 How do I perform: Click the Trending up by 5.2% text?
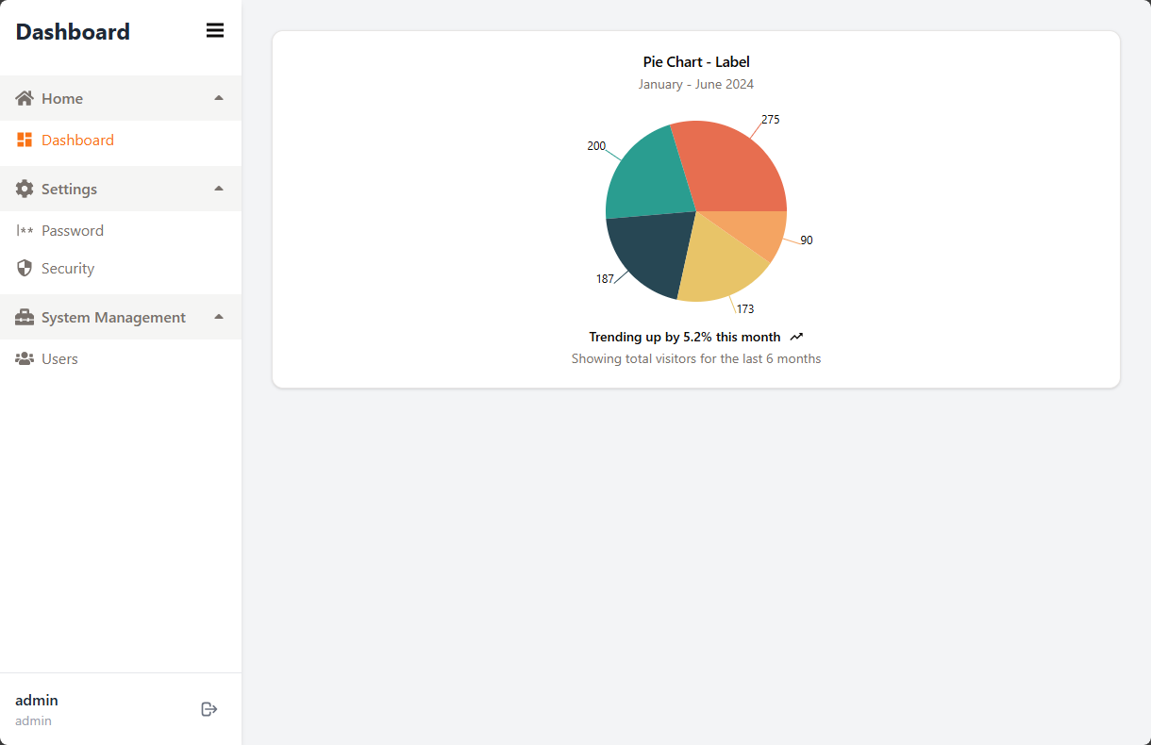(685, 337)
